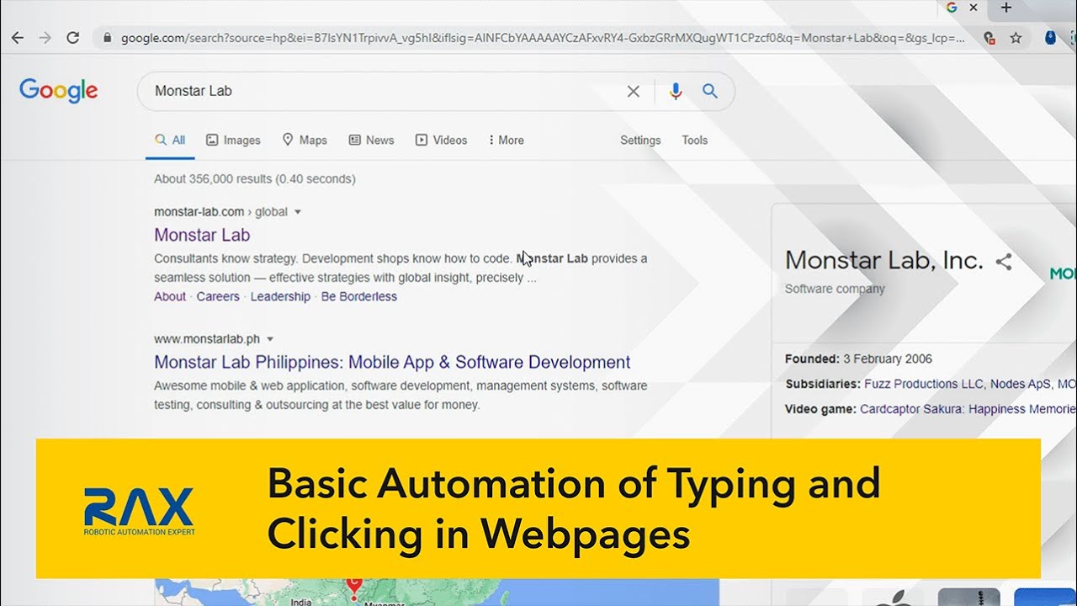Open search Settings
The width and height of the screenshot is (1077, 606).
[x=640, y=141]
